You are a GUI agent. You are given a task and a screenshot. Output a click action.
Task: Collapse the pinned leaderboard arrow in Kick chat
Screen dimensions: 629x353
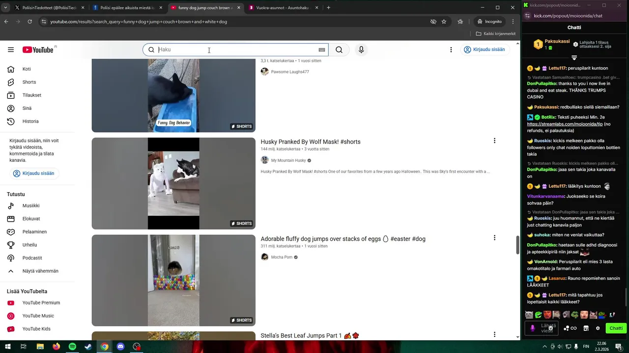click(574, 58)
